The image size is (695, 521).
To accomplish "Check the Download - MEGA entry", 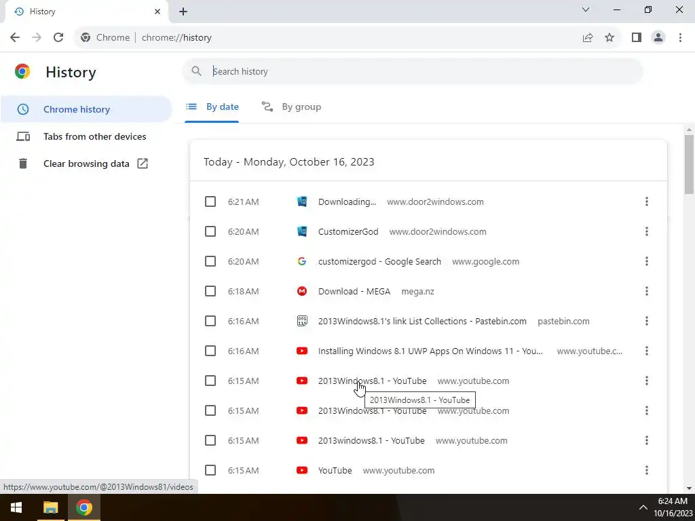I will click(x=210, y=292).
